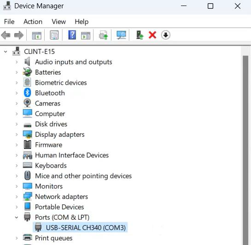Expand the Keyboards chevron
The image size is (251, 245).
point(17,165)
